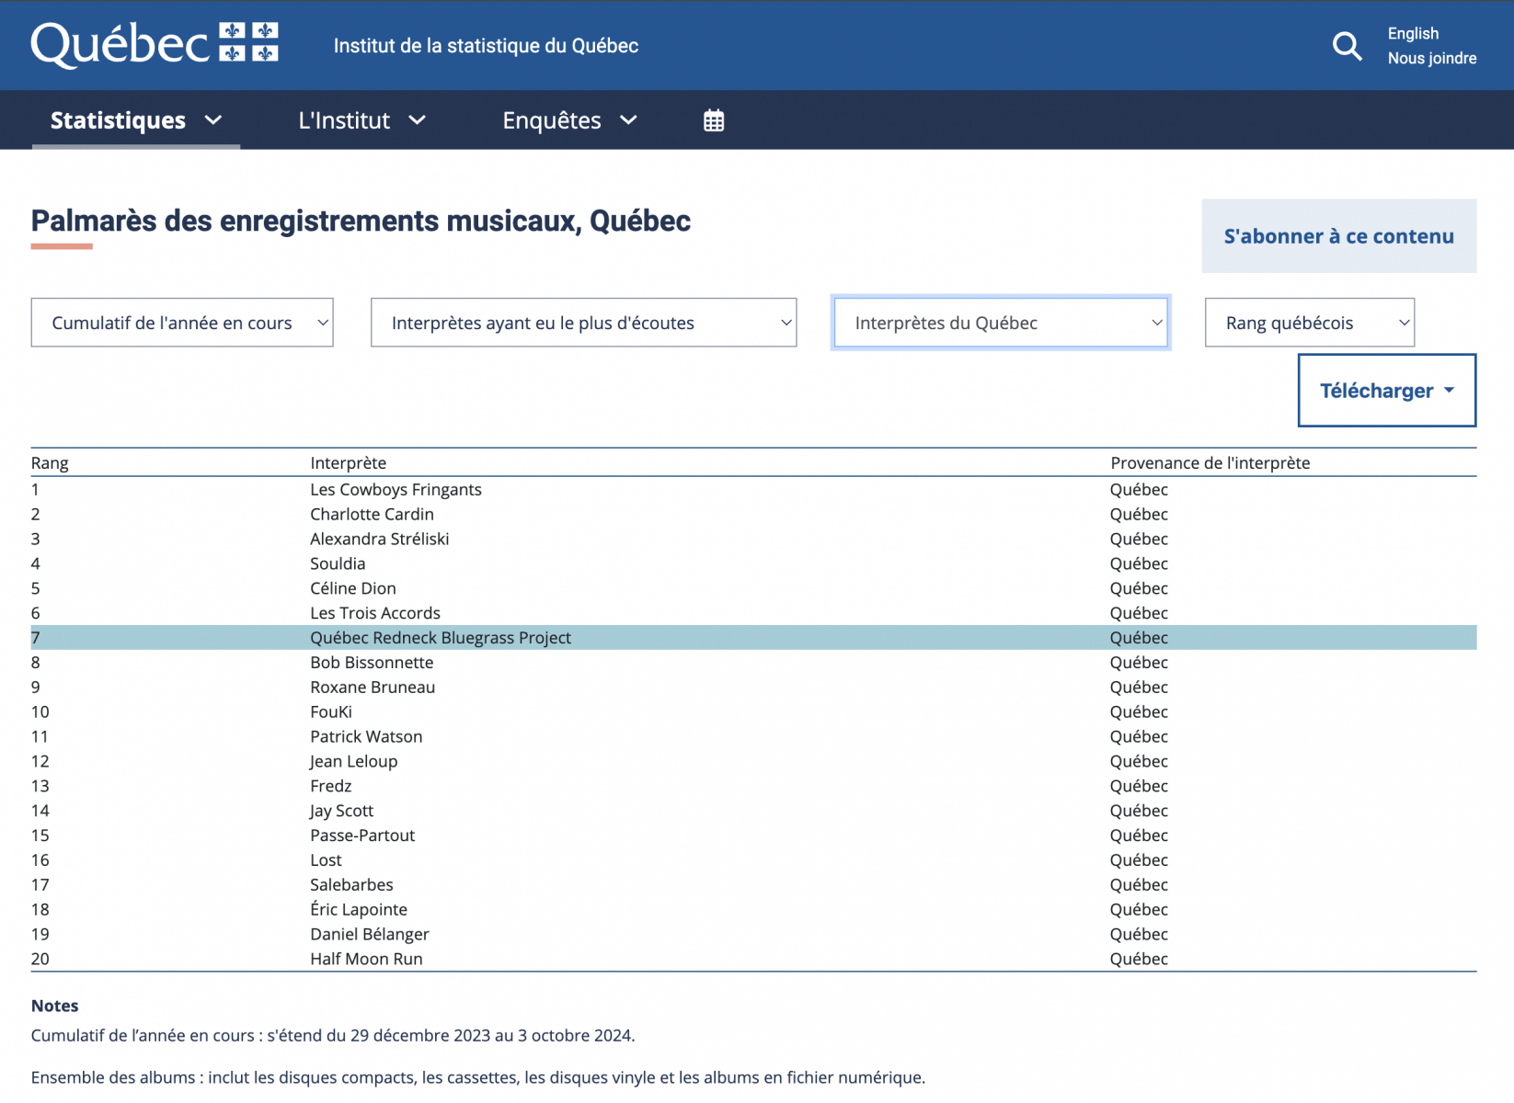Switch the page to English
The image size is (1514, 1103).
tap(1413, 33)
